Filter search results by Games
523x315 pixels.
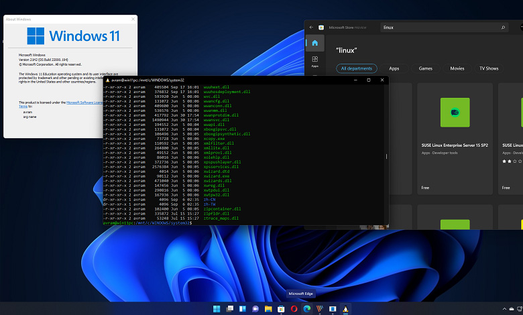(x=426, y=68)
